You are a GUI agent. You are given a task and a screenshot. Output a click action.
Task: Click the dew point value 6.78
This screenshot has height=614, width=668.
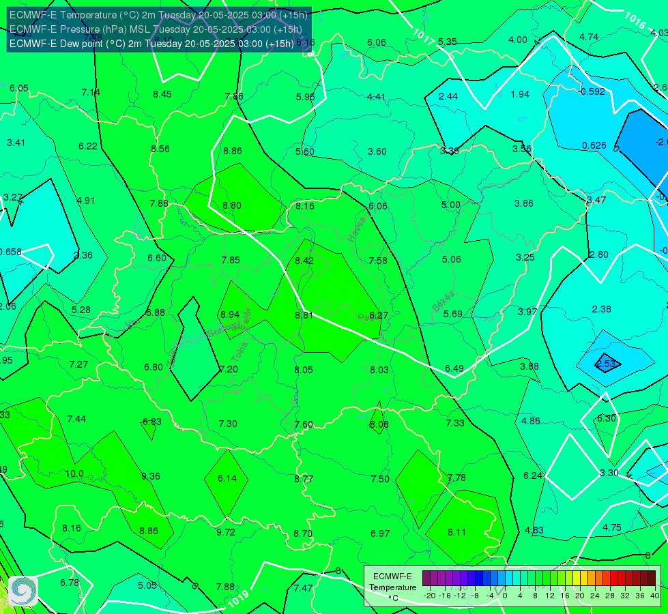(x=70, y=583)
